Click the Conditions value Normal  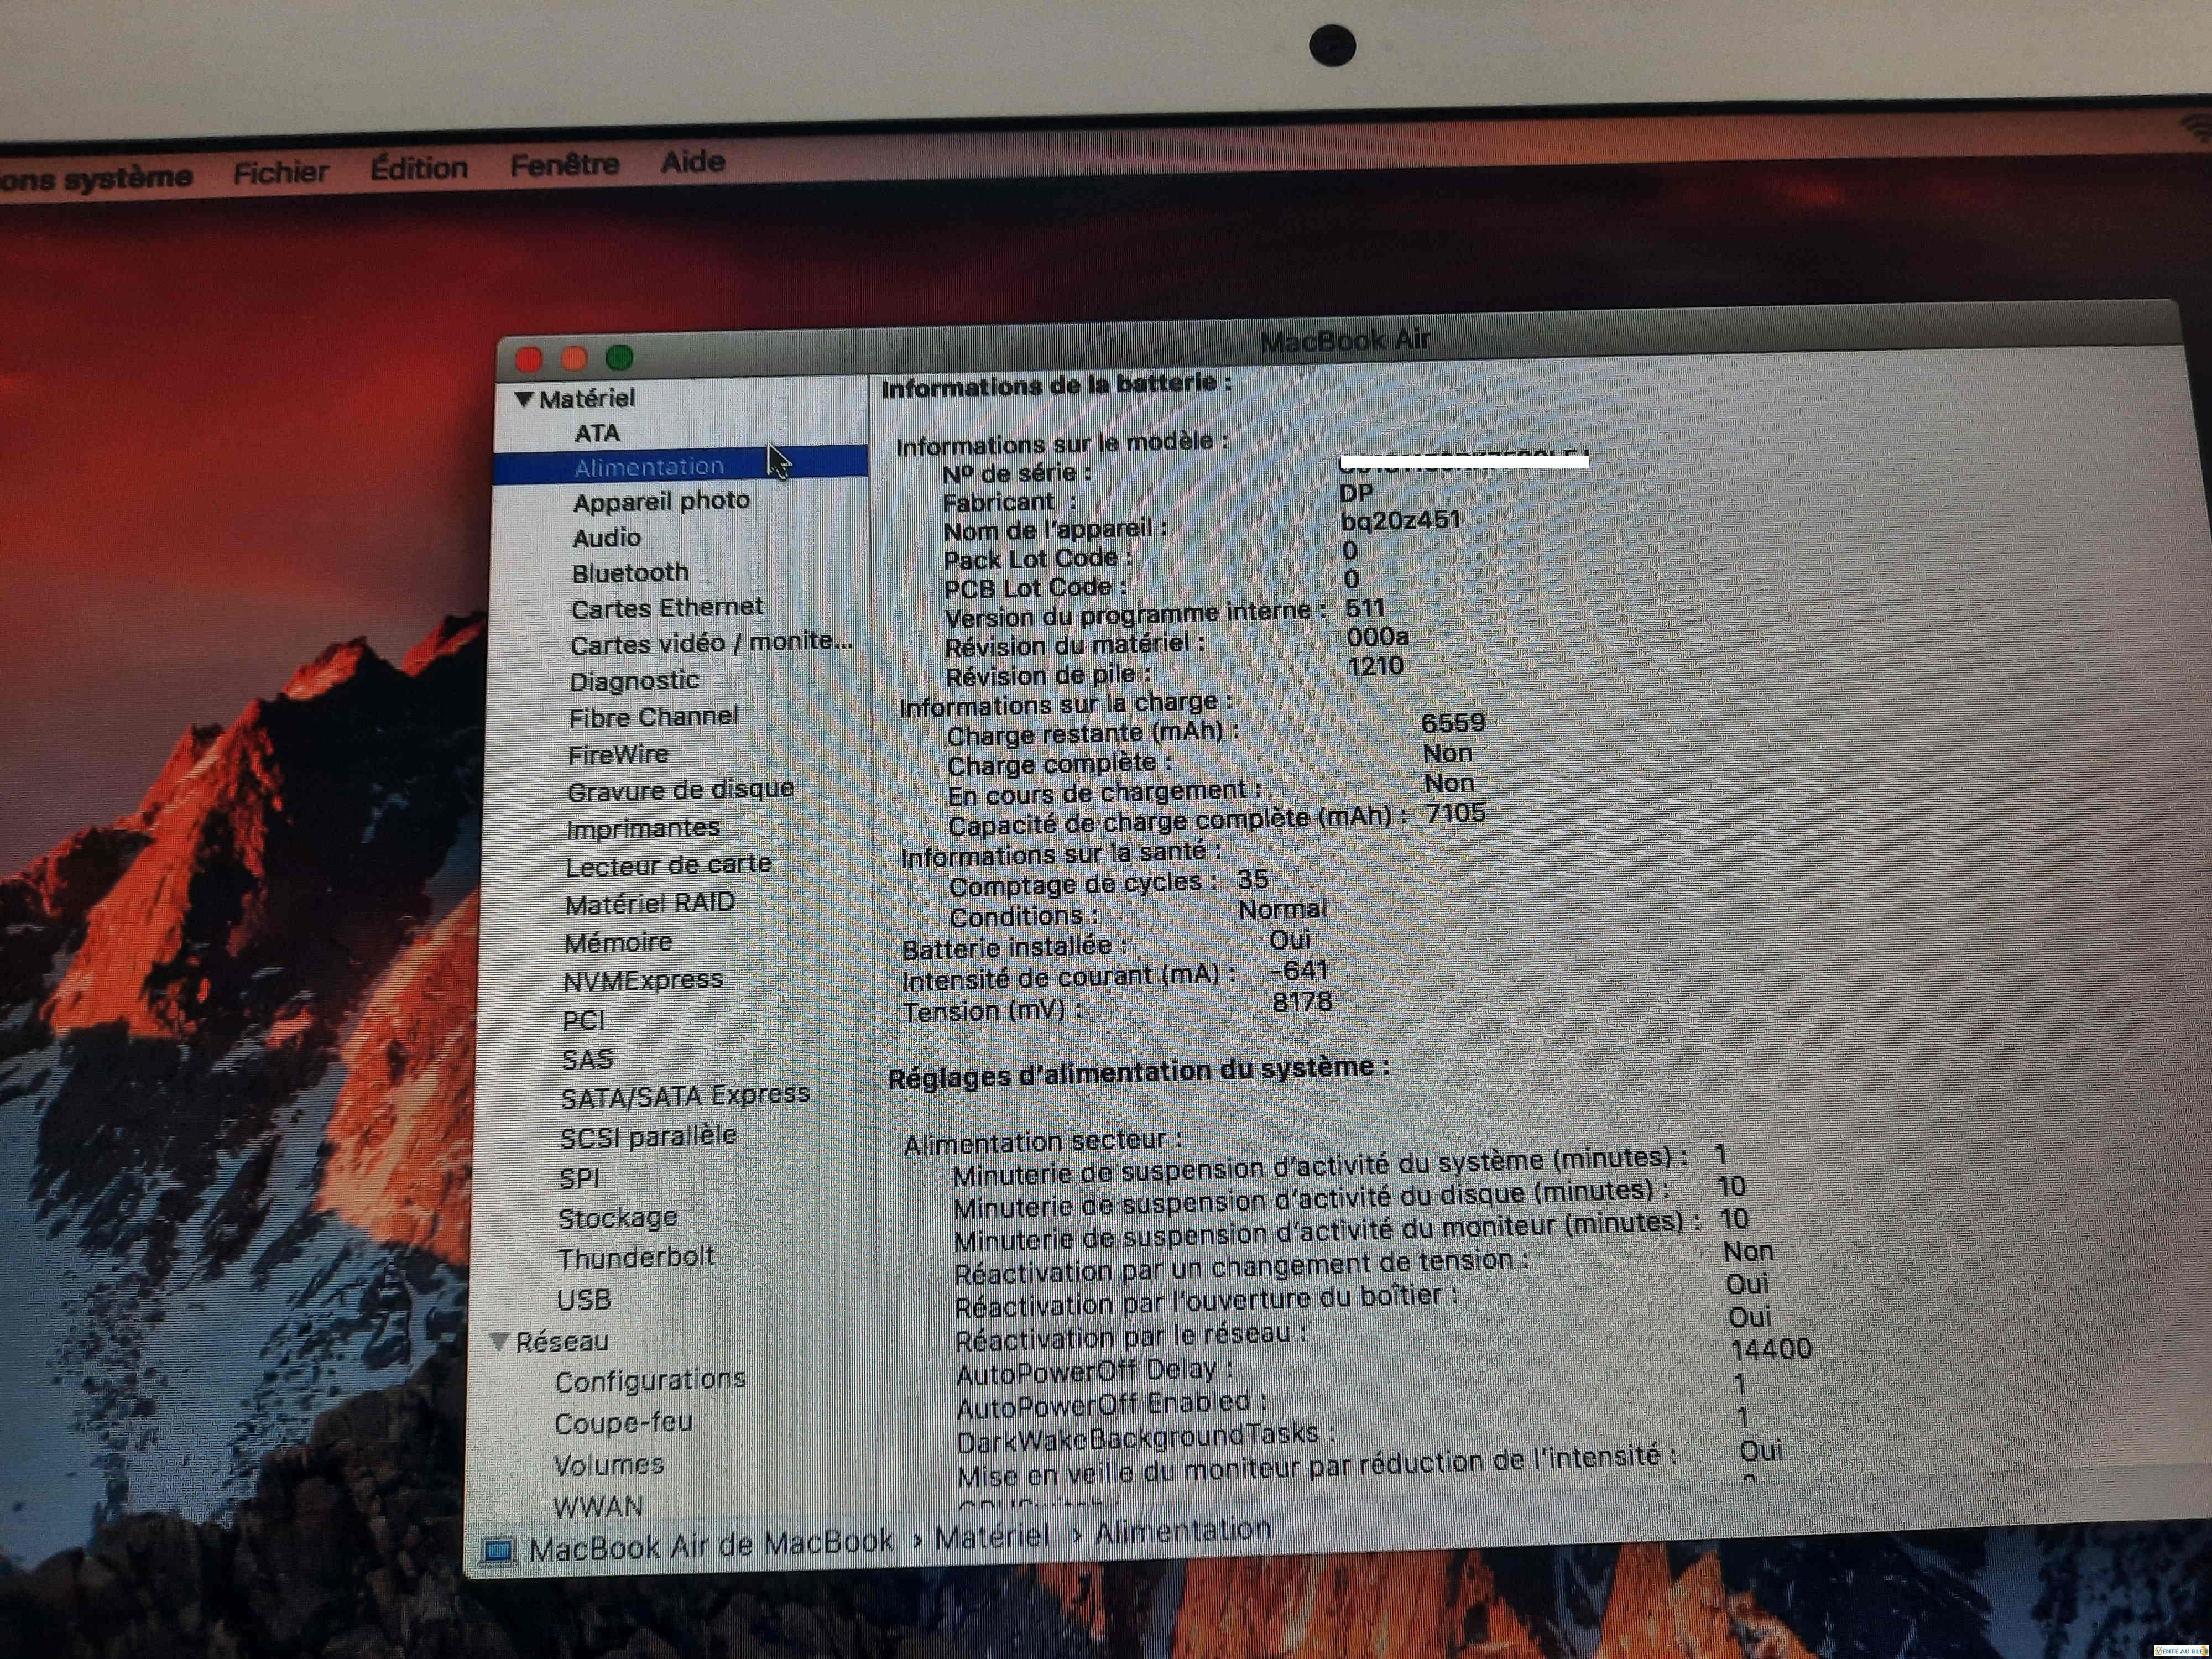[1283, 910]
